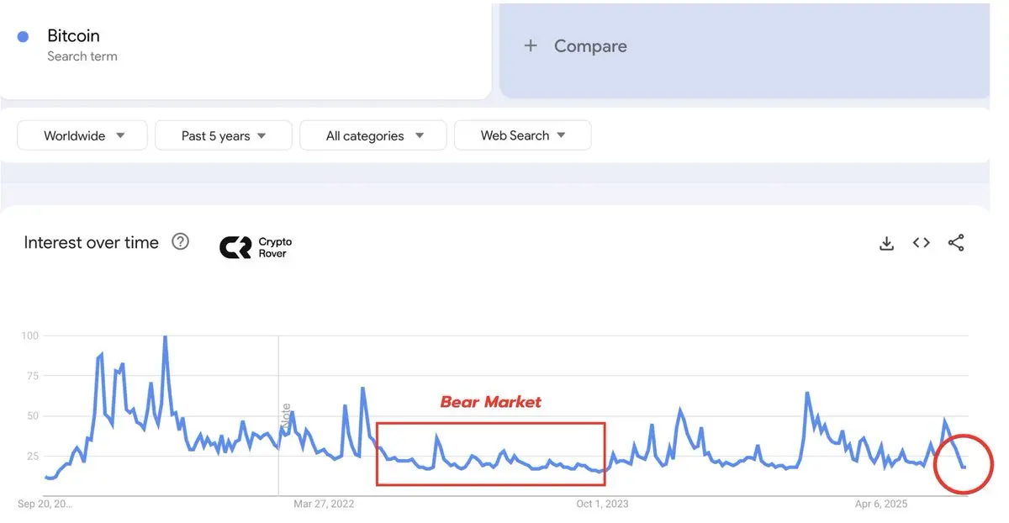Click the Oct 1, 2023 axis label

pos(602,504)
